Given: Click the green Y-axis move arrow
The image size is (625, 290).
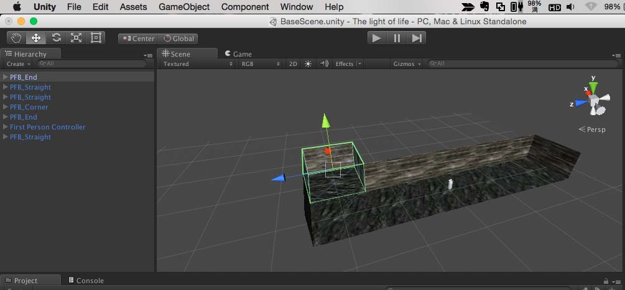Looking at the screenshot, I should (326, 121).
